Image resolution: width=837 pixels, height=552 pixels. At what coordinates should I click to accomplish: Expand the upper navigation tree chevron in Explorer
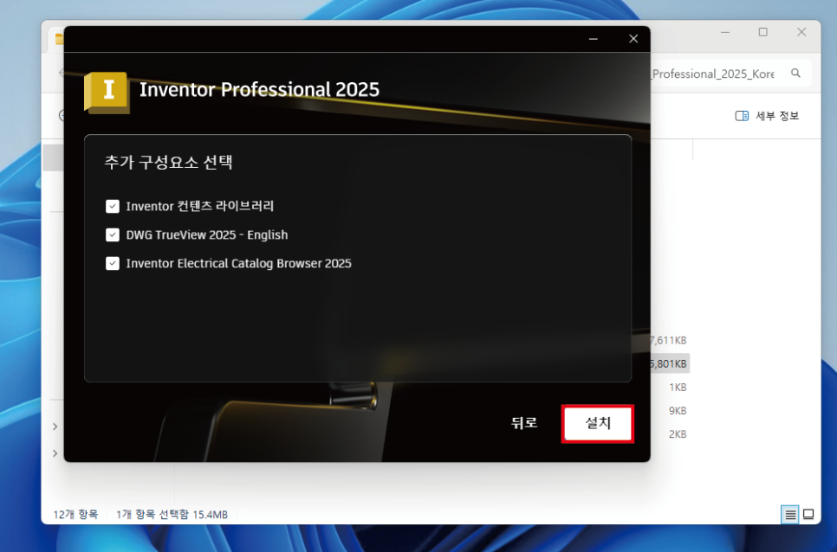point(55,427)
